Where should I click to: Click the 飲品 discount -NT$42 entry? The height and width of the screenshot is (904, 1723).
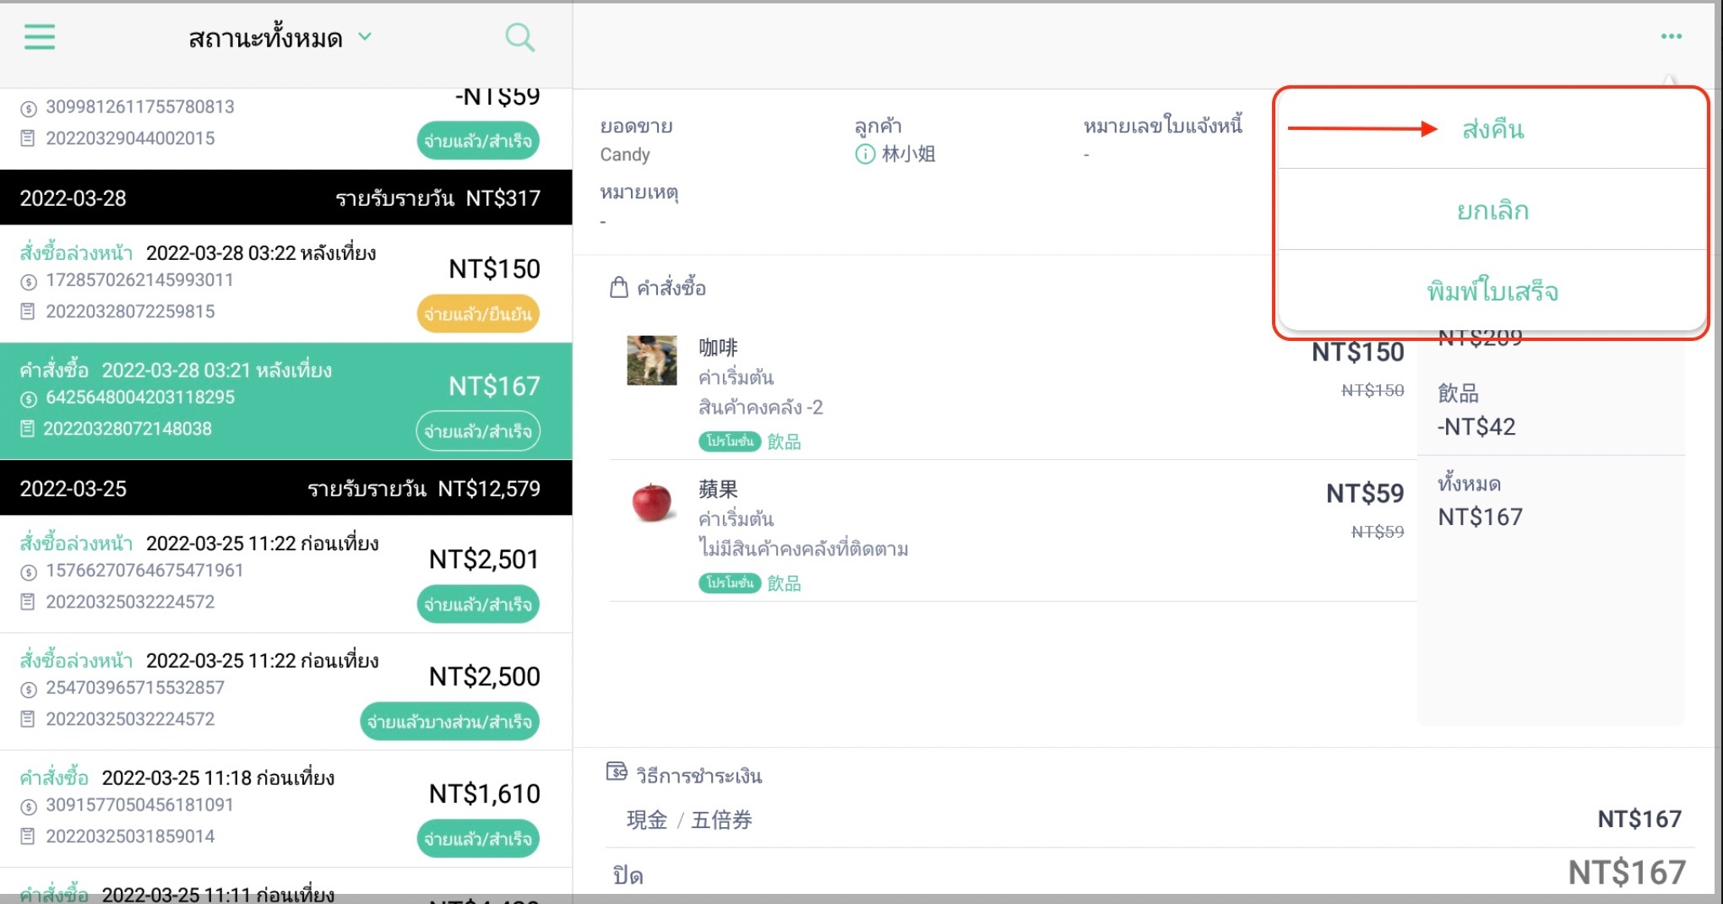click(x=1476, y=410)
